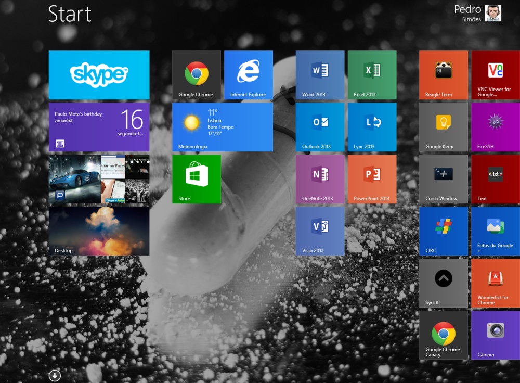Open Google Keep tile
Viewport: 520px width, 383px height.
(x=444, y=127)
